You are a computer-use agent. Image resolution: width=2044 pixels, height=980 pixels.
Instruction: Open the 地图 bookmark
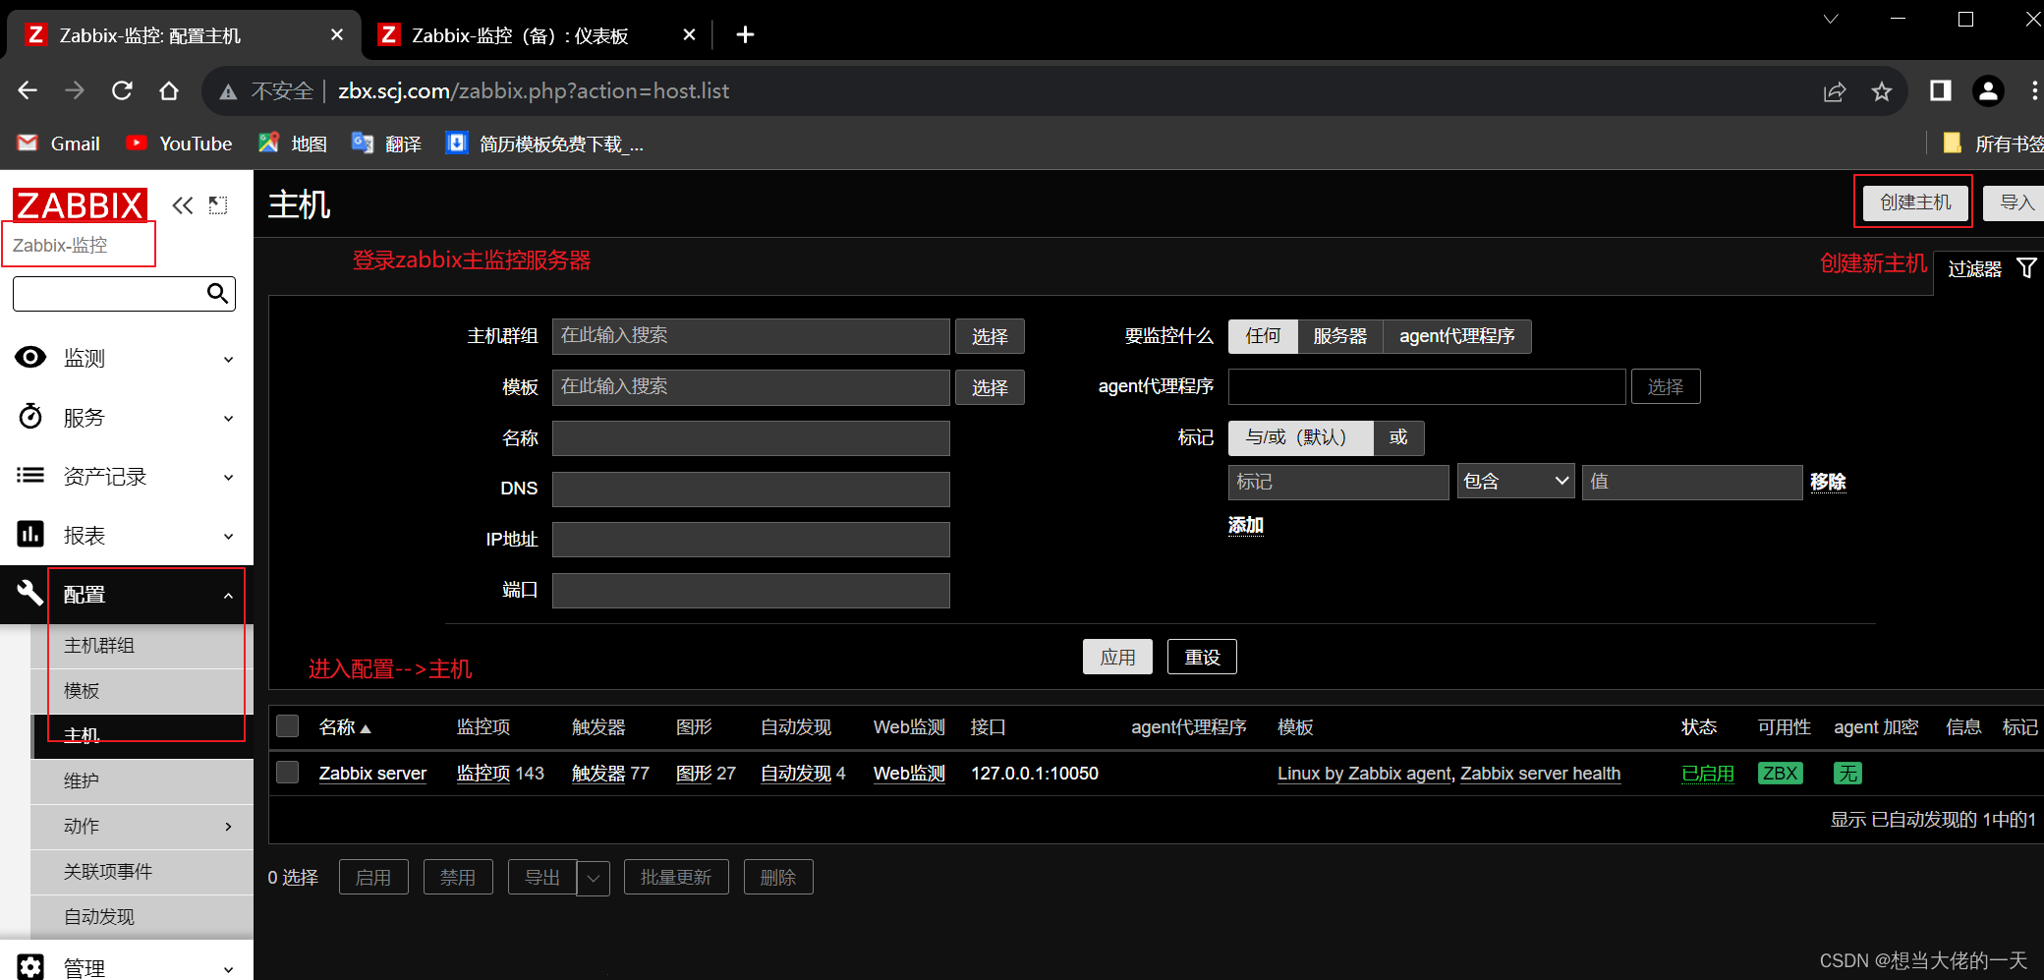tap(292, 144)
